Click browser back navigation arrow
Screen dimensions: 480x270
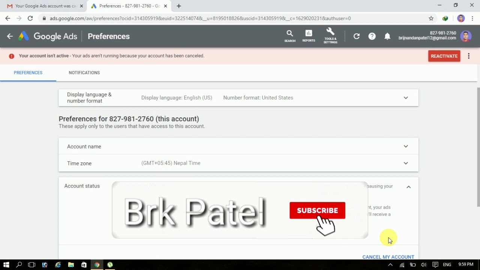[x=8, y=18]
